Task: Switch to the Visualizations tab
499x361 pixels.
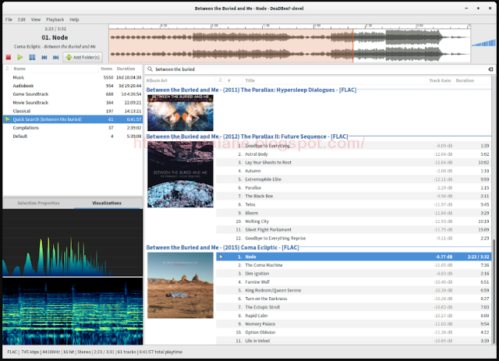Action: [x=107, y=203]
